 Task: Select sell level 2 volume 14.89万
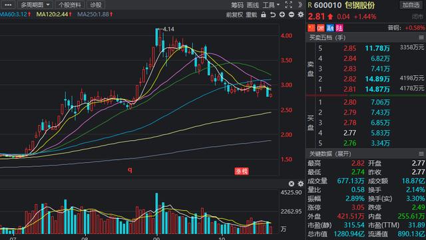pos(377,79)
